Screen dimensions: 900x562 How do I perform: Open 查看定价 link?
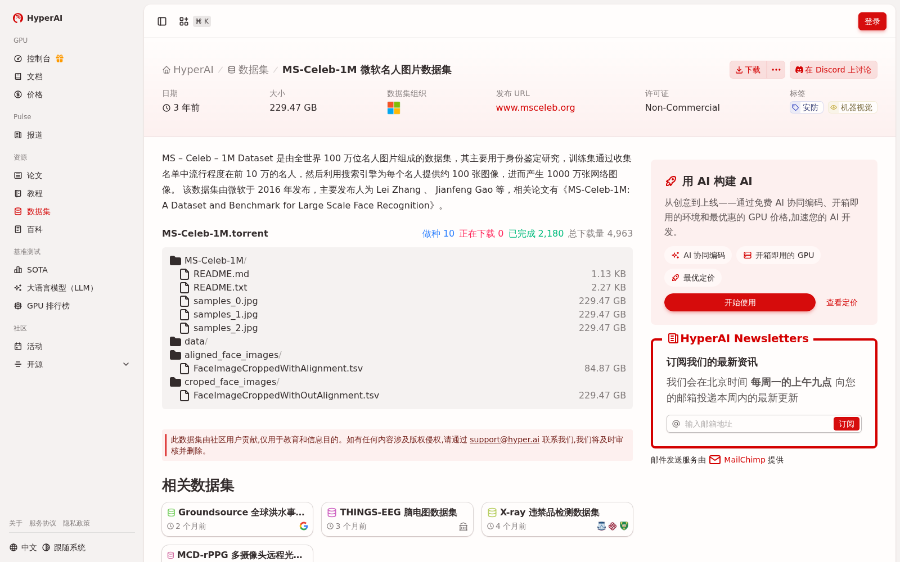pyautogui.click(x=841, y=302)
